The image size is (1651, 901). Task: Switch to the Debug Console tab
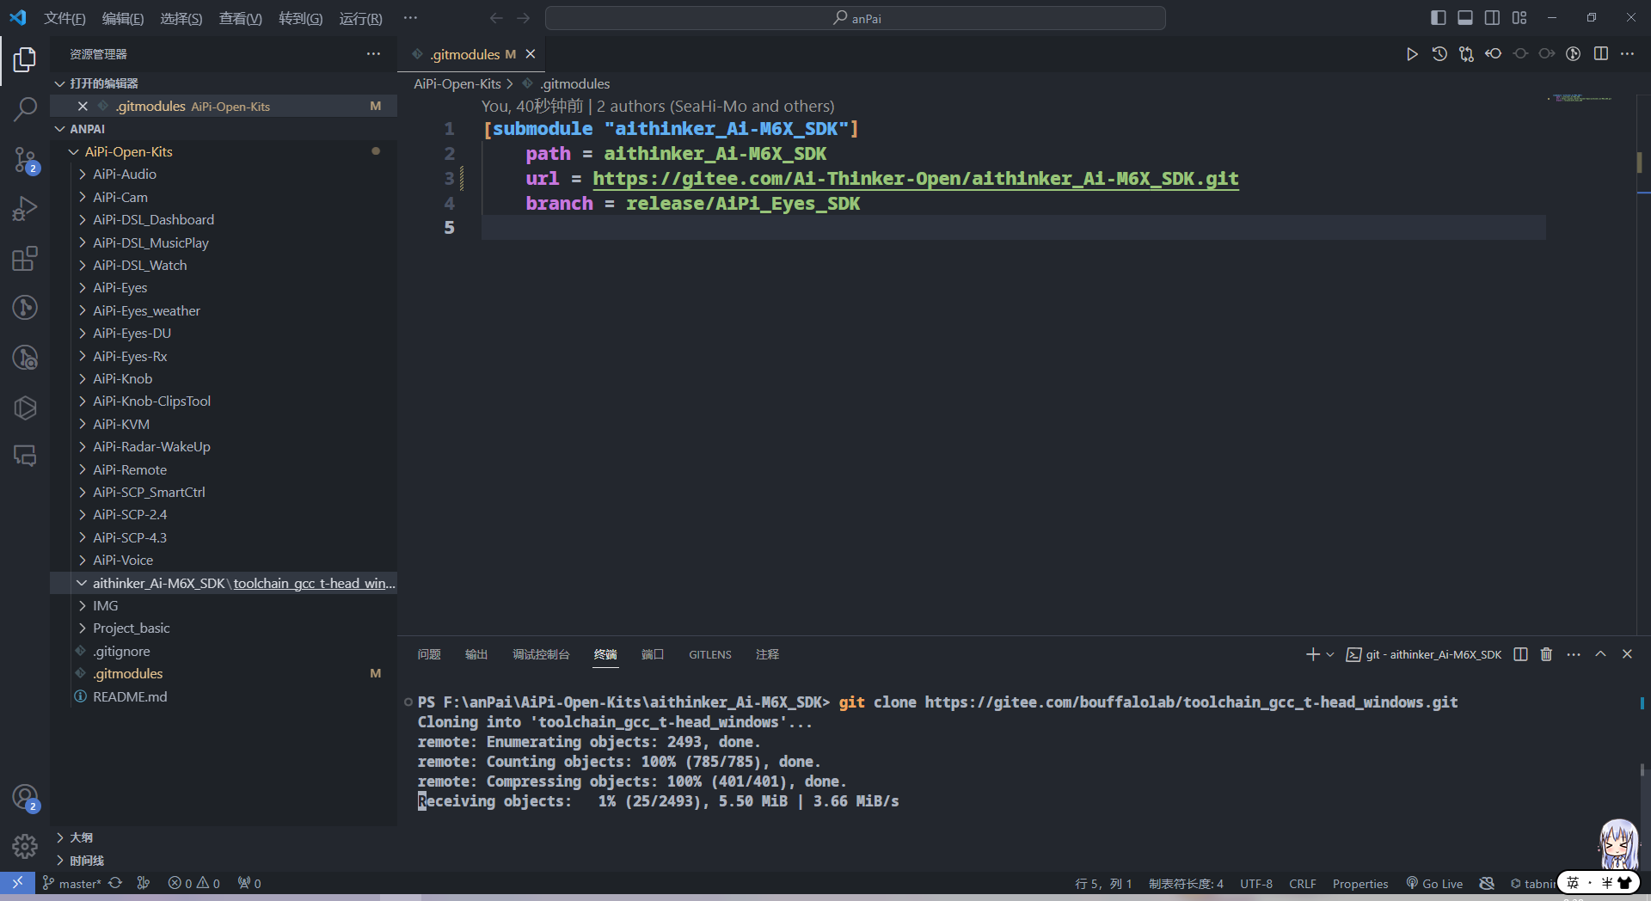541,654
